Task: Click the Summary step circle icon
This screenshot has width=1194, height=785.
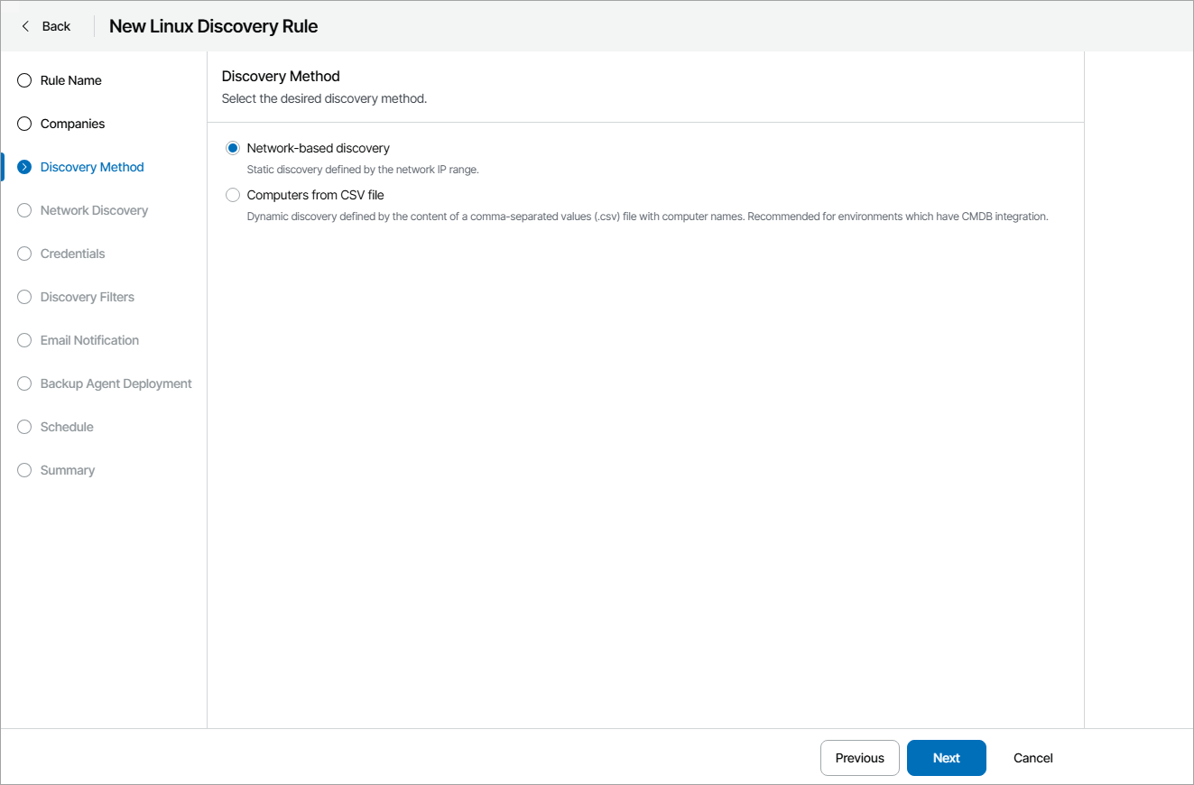Action: [23, 470]
